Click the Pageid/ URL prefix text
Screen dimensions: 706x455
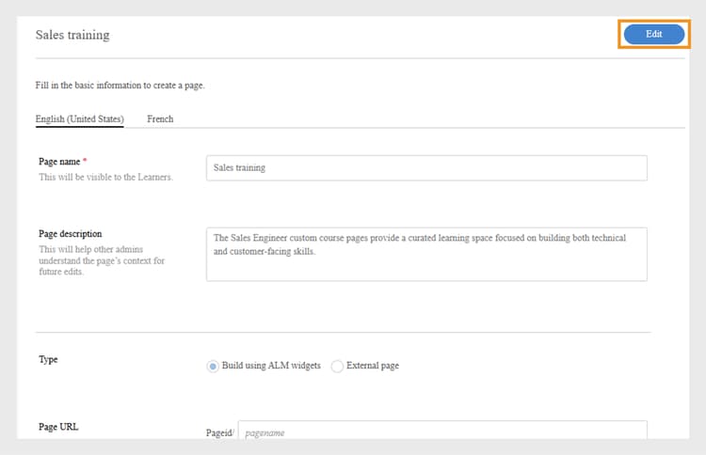tap(218, 433)
